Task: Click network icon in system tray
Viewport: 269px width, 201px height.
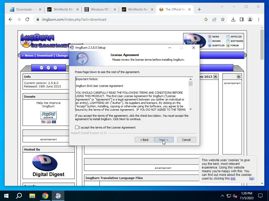Action: point(229,196)
